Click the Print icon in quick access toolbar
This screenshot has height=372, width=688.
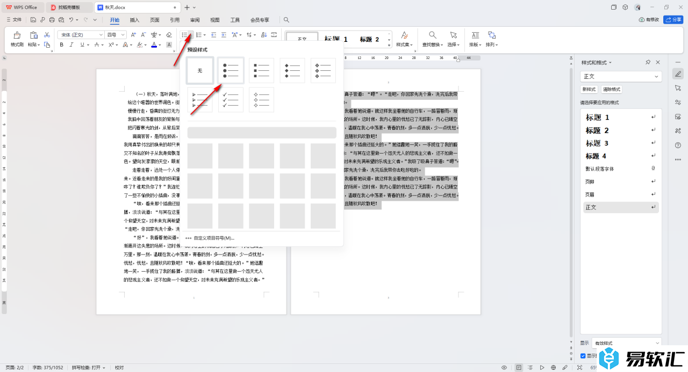coord(52,20)
